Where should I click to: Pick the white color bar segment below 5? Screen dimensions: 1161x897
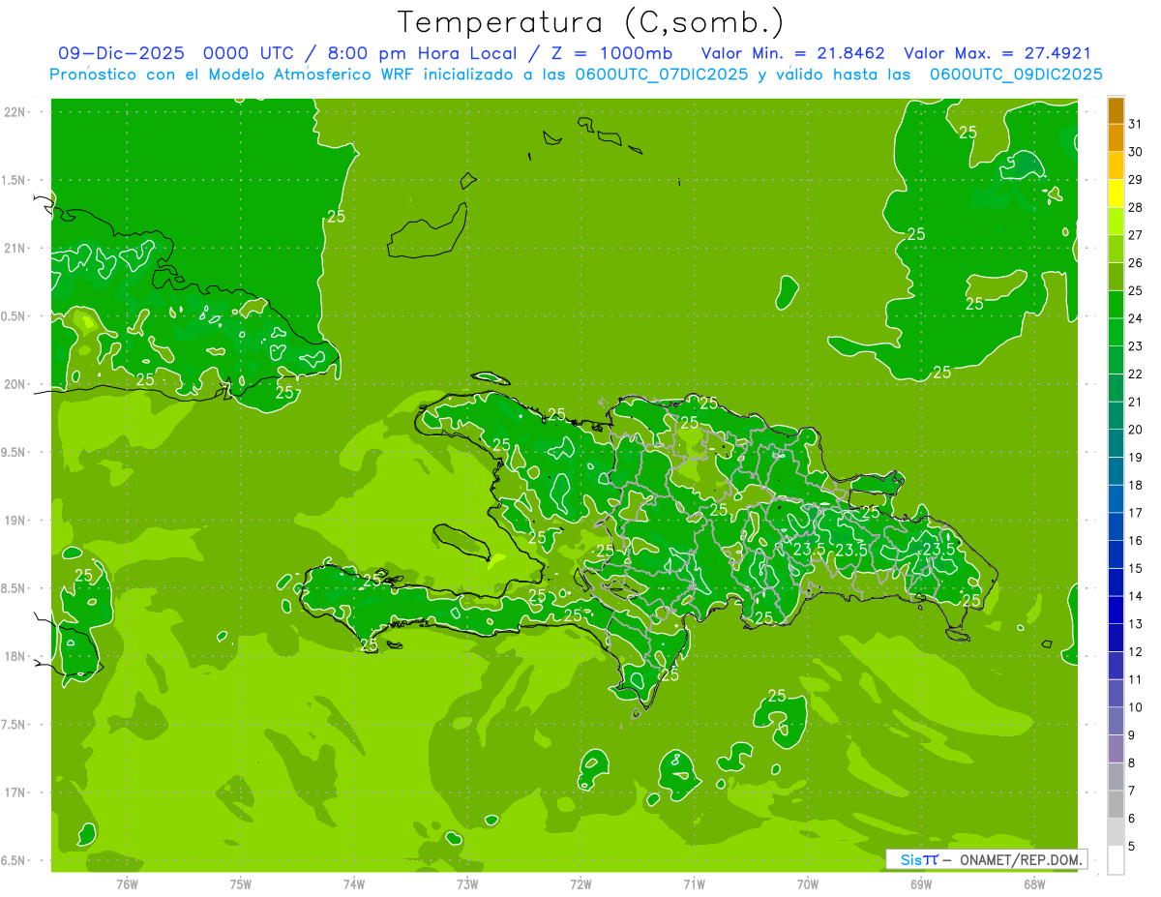[1116, 860]
